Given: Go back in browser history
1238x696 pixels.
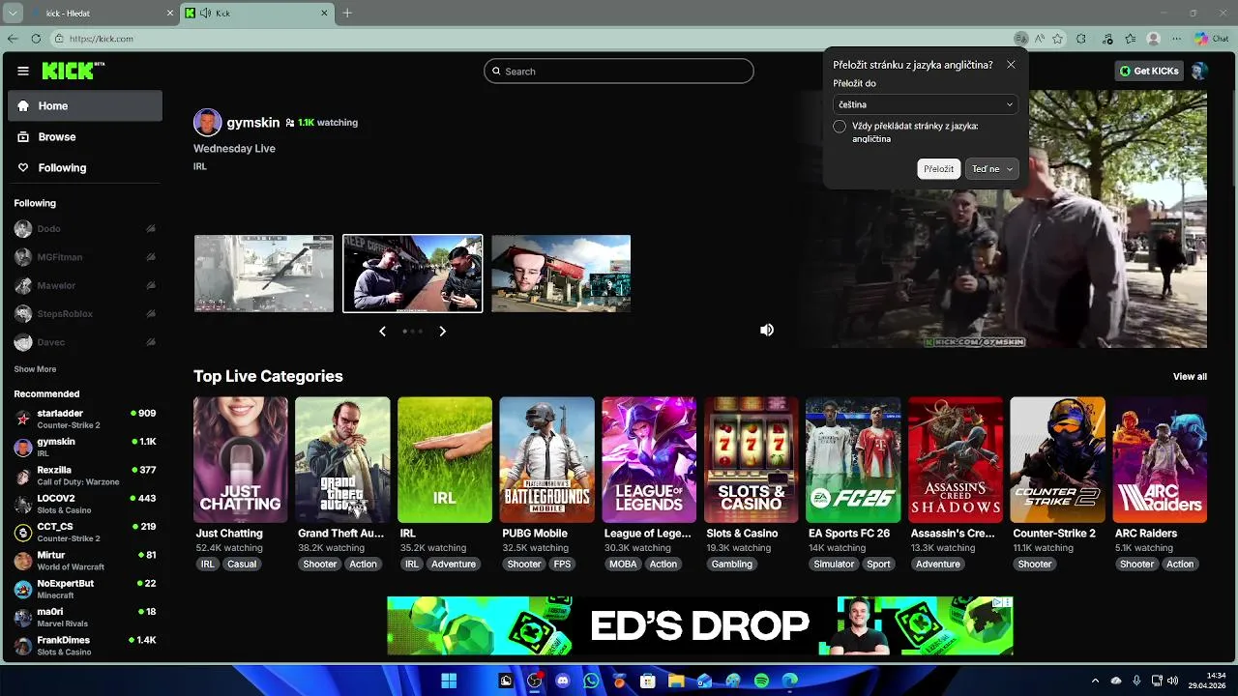Looking at the screenshot, I should pyautogui.click(x=12, y=39).
